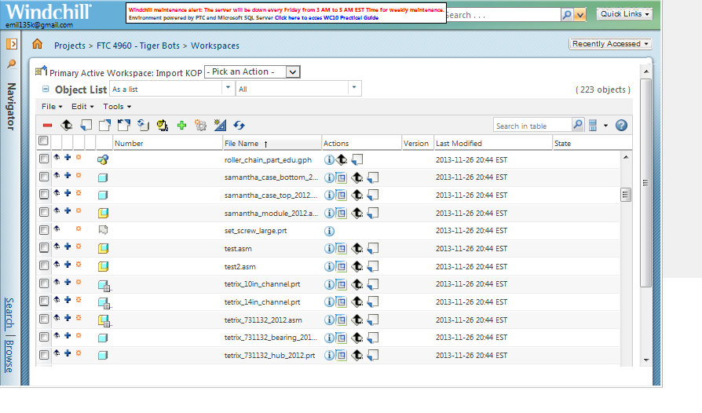Sort by the Number column header
Viewport: 702px width, 413px height.
168,143
